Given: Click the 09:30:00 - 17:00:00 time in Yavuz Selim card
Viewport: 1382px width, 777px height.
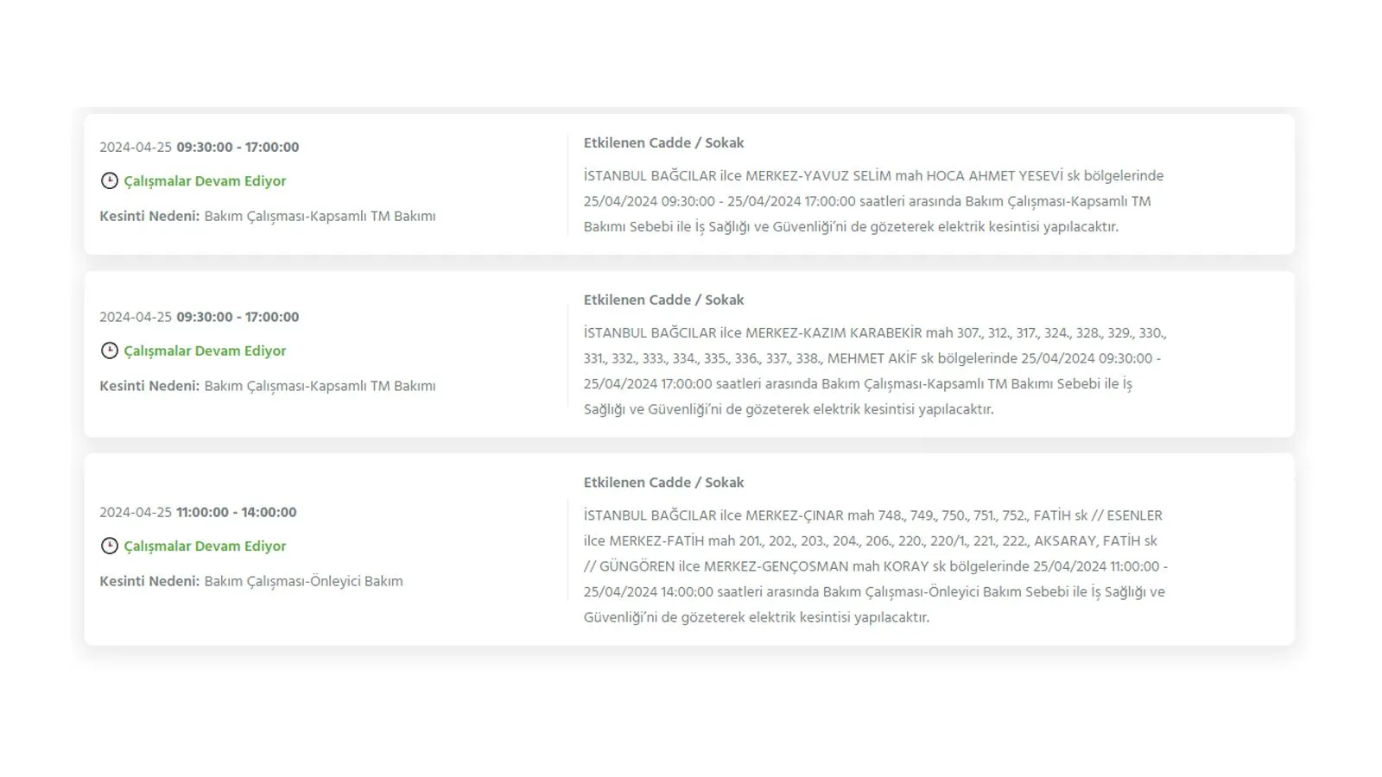Looking at the screenshot, I should [238, 148].
